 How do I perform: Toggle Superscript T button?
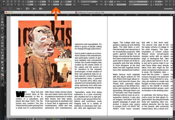[170, 2]
